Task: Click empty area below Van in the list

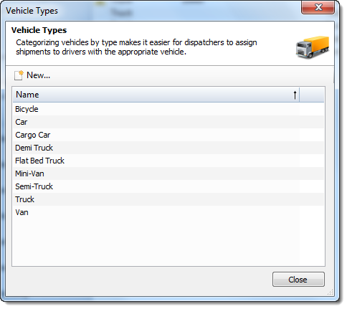Action: pyautogui.click(x=168, y=242)
